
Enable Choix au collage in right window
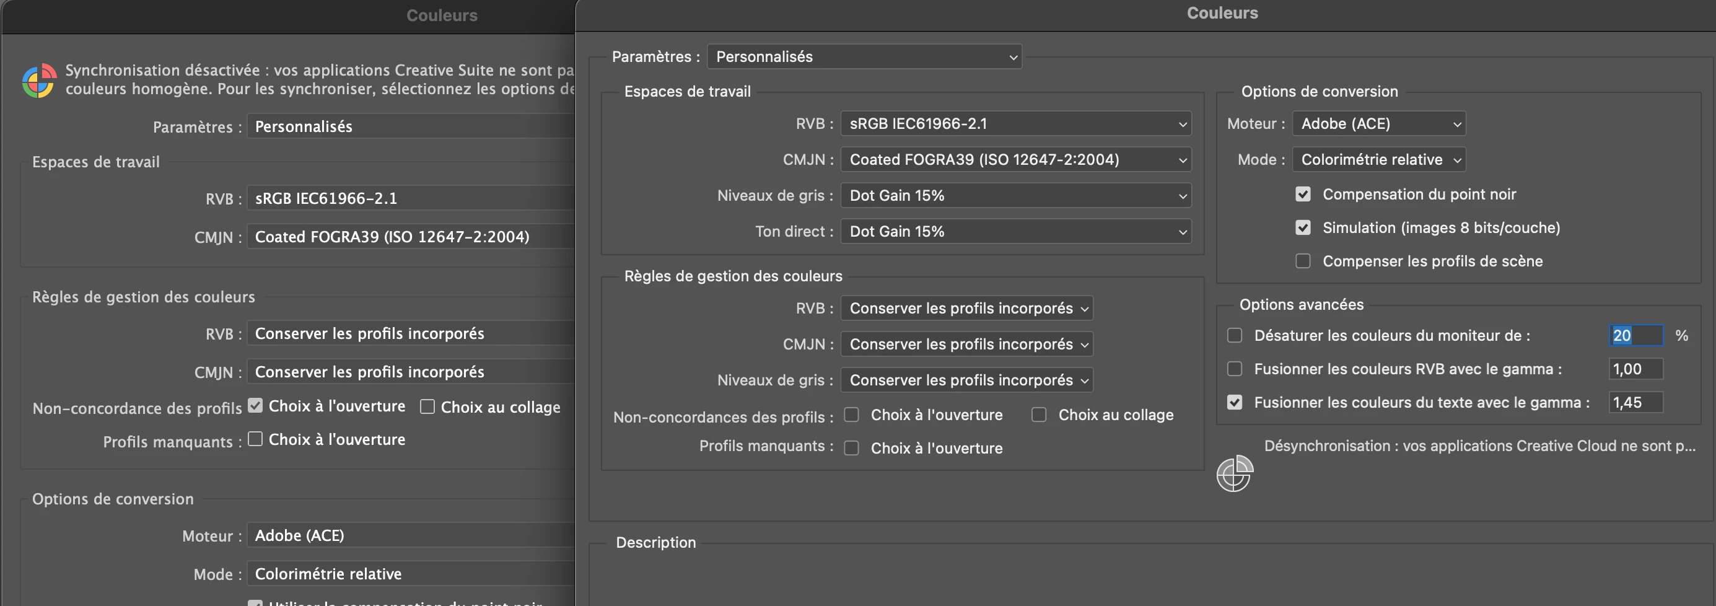(1038, 414)
